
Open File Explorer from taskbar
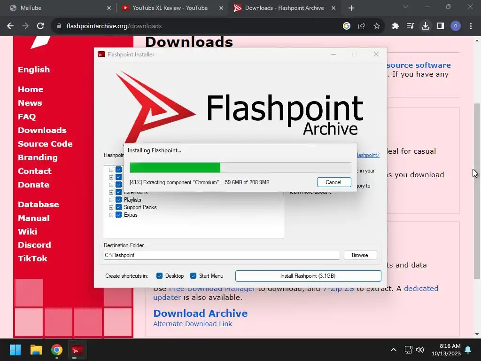pos(36,350)
